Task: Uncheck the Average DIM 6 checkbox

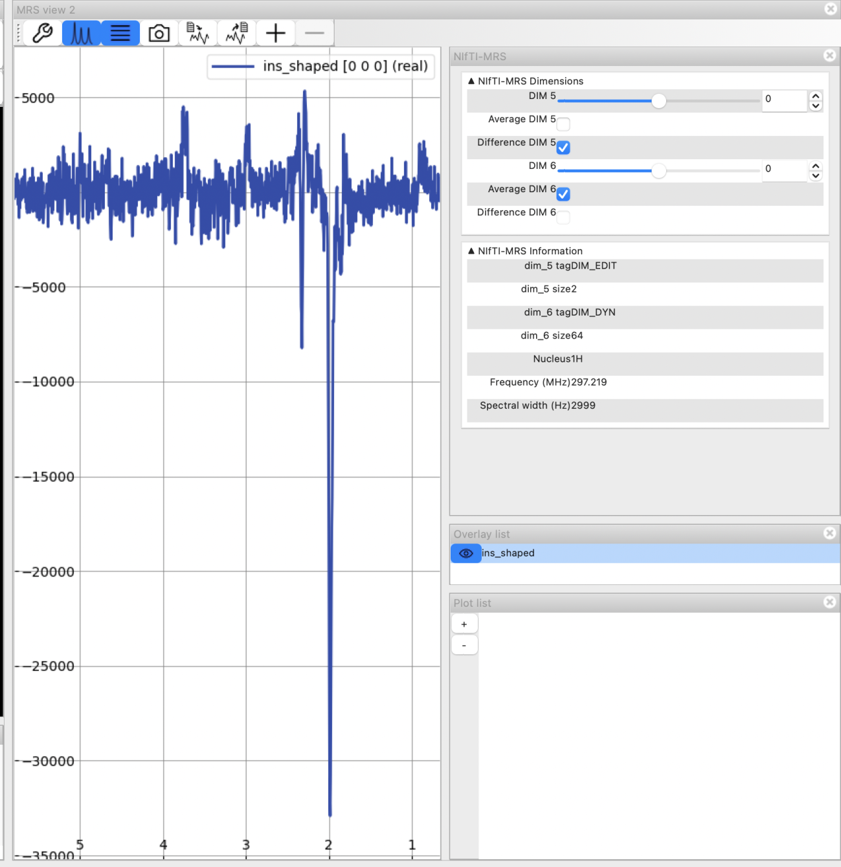Action: tap(563, 194)
